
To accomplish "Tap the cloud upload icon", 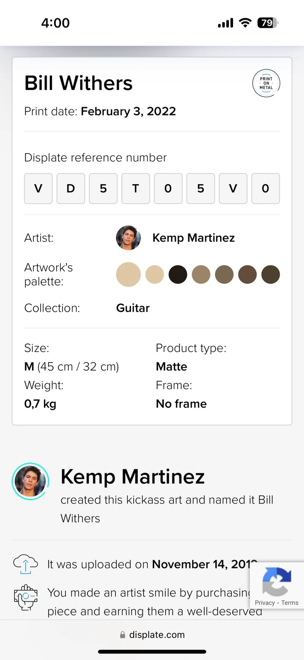I will coord(26,564).
